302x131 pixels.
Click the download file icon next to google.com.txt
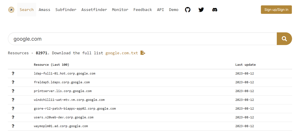(x=143, y=53)
